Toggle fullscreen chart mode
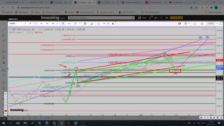The image size is (224, 126). click(221, 23)
